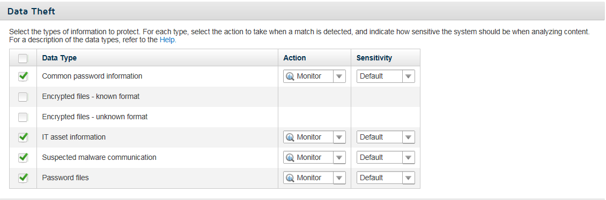
Task: Uncheck the Password files checkbox
Action: click(x=23, y=178)
